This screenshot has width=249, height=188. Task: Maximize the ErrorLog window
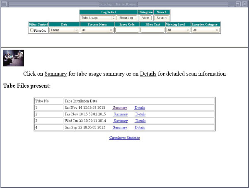[238, 3]
